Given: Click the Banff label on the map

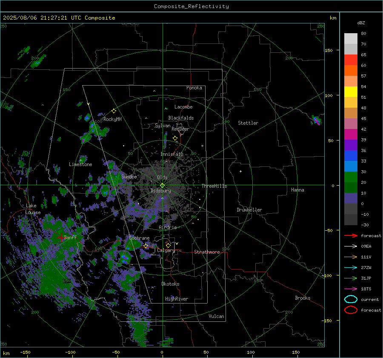Looking at the screenshot, I should [x=70, y=237].
